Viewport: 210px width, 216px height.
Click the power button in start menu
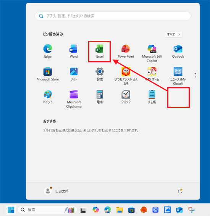coord(180,191)
